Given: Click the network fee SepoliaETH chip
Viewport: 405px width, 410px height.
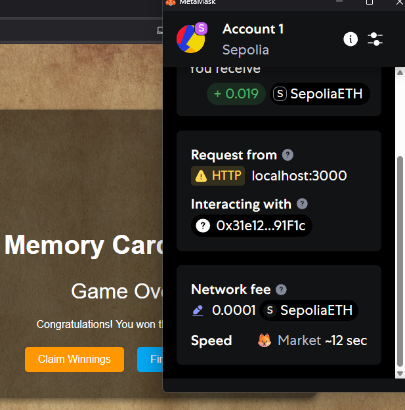Looking at the screenshot, I should [x=309, y=310].
